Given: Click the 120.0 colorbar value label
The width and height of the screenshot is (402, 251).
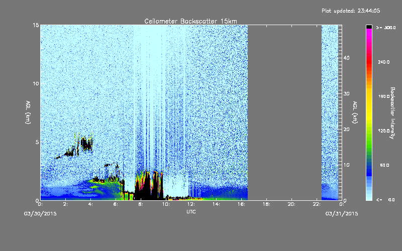Looking at the screenshot, I should 384,131.
